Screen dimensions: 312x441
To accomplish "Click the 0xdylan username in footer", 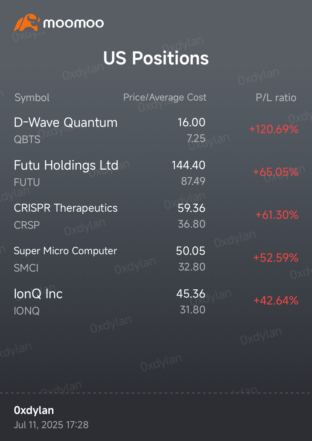I will pyautogui.click(x=34, y=410).
